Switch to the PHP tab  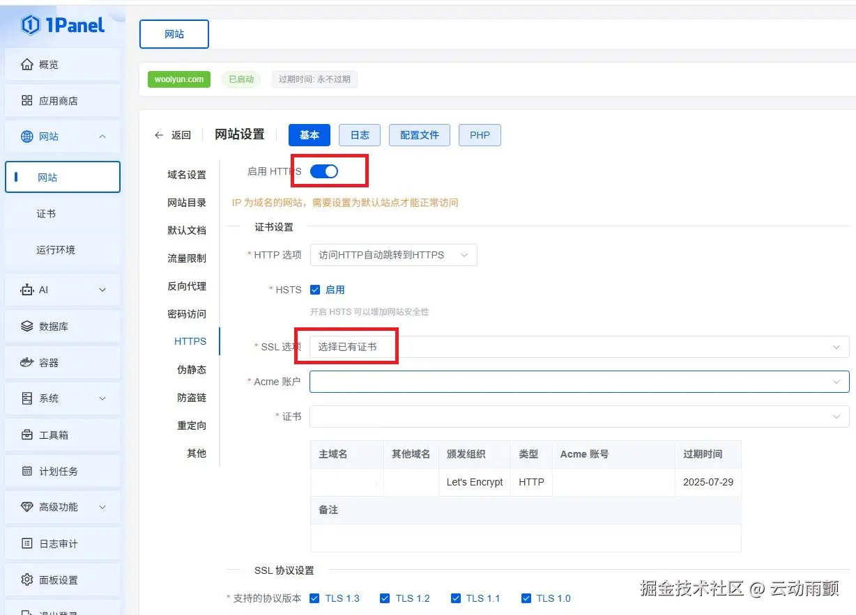pyautogui.click(x=480, y=134)
